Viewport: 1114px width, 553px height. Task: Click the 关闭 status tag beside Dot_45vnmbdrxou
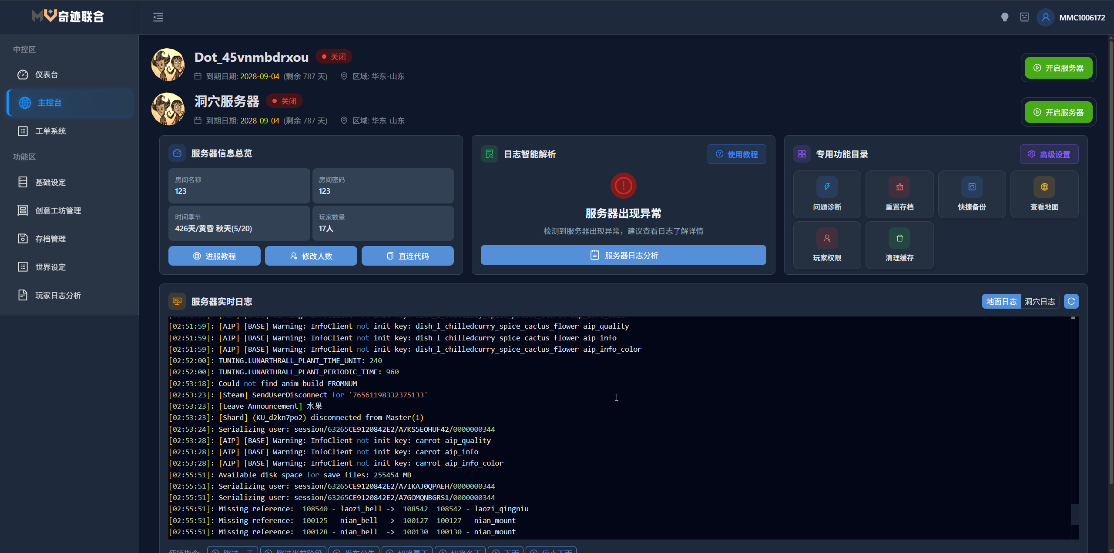(x=334, y=57)
